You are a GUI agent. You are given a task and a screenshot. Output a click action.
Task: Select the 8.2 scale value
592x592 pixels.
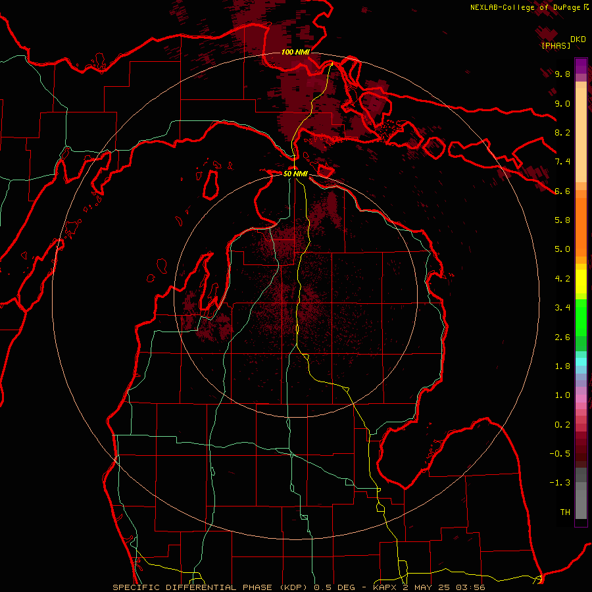pos(562,132)
